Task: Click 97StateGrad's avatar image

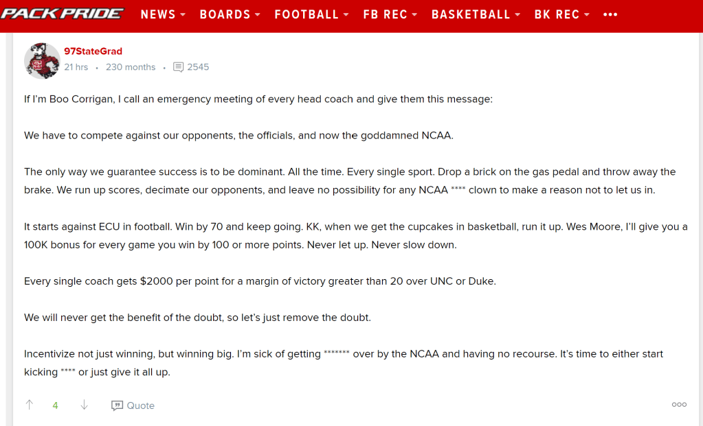Action: (x=41, y=60)
